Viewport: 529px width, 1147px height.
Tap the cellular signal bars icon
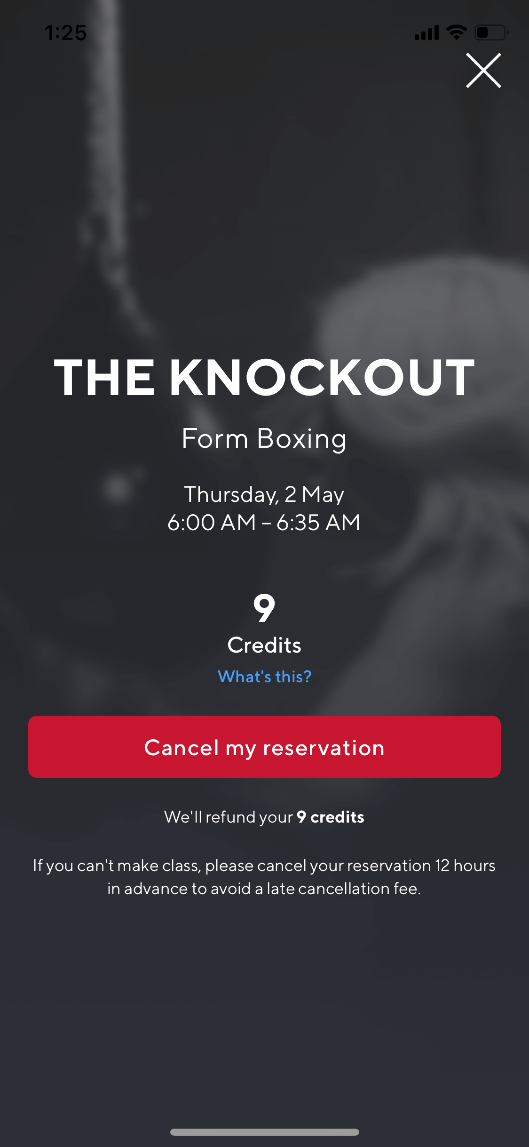point(426,33)
